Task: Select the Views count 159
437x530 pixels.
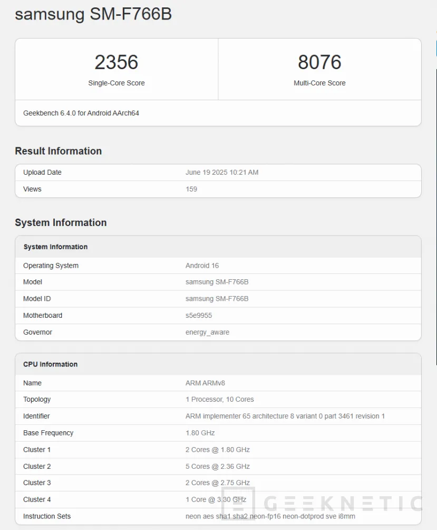Action: (191, 189)
